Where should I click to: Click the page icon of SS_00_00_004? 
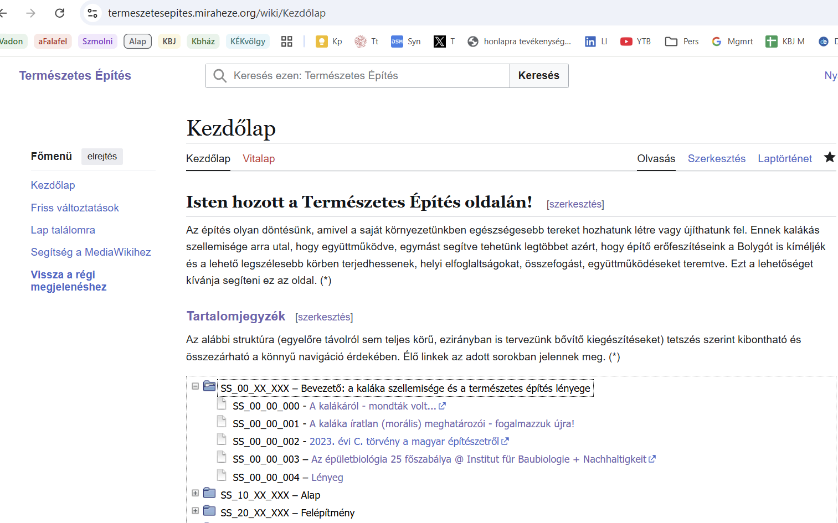(x=222, y=475)
